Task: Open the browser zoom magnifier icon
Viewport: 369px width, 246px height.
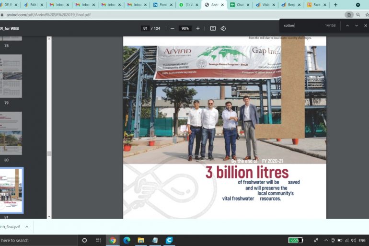Action: (358, 14)
